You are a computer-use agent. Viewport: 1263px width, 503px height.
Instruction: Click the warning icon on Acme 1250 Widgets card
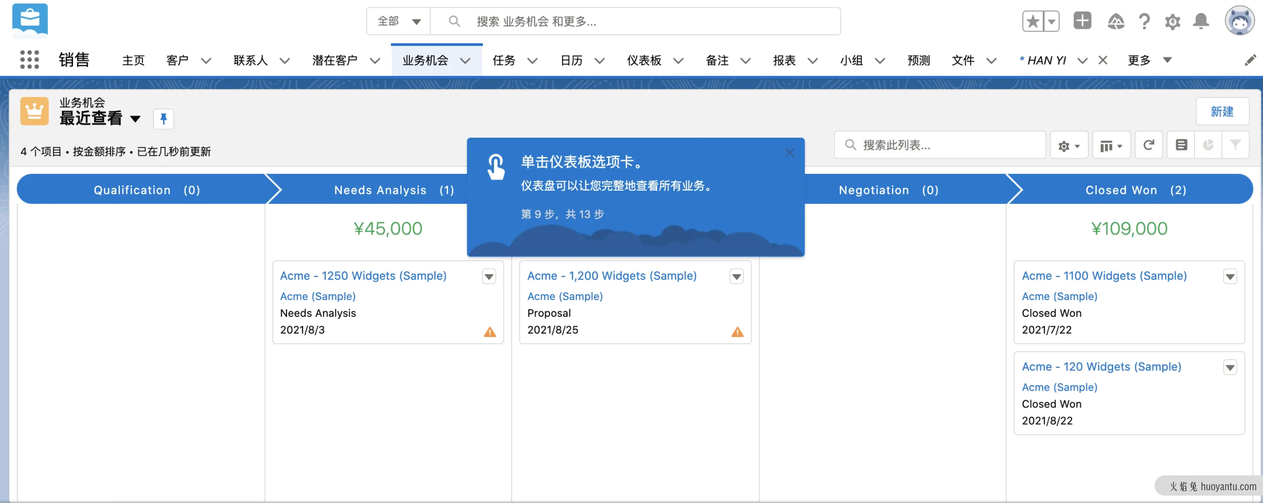[490, 332]
